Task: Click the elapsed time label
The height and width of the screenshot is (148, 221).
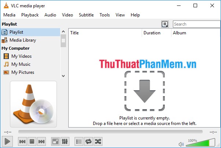Action: (x=8, y=132)
